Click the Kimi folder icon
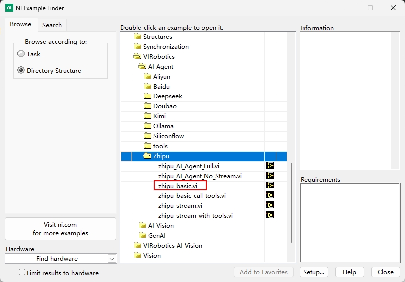 [147, 116]
